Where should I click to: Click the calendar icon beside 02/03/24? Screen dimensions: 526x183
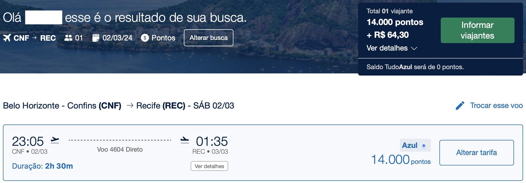pyautogui.click(x=96, y=38)
